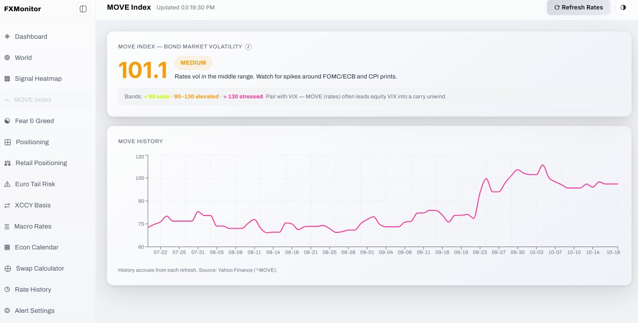This screenshot has width=638, height=323.
Task: Click the Econ Calendar icon
Action: click(7, 247)
